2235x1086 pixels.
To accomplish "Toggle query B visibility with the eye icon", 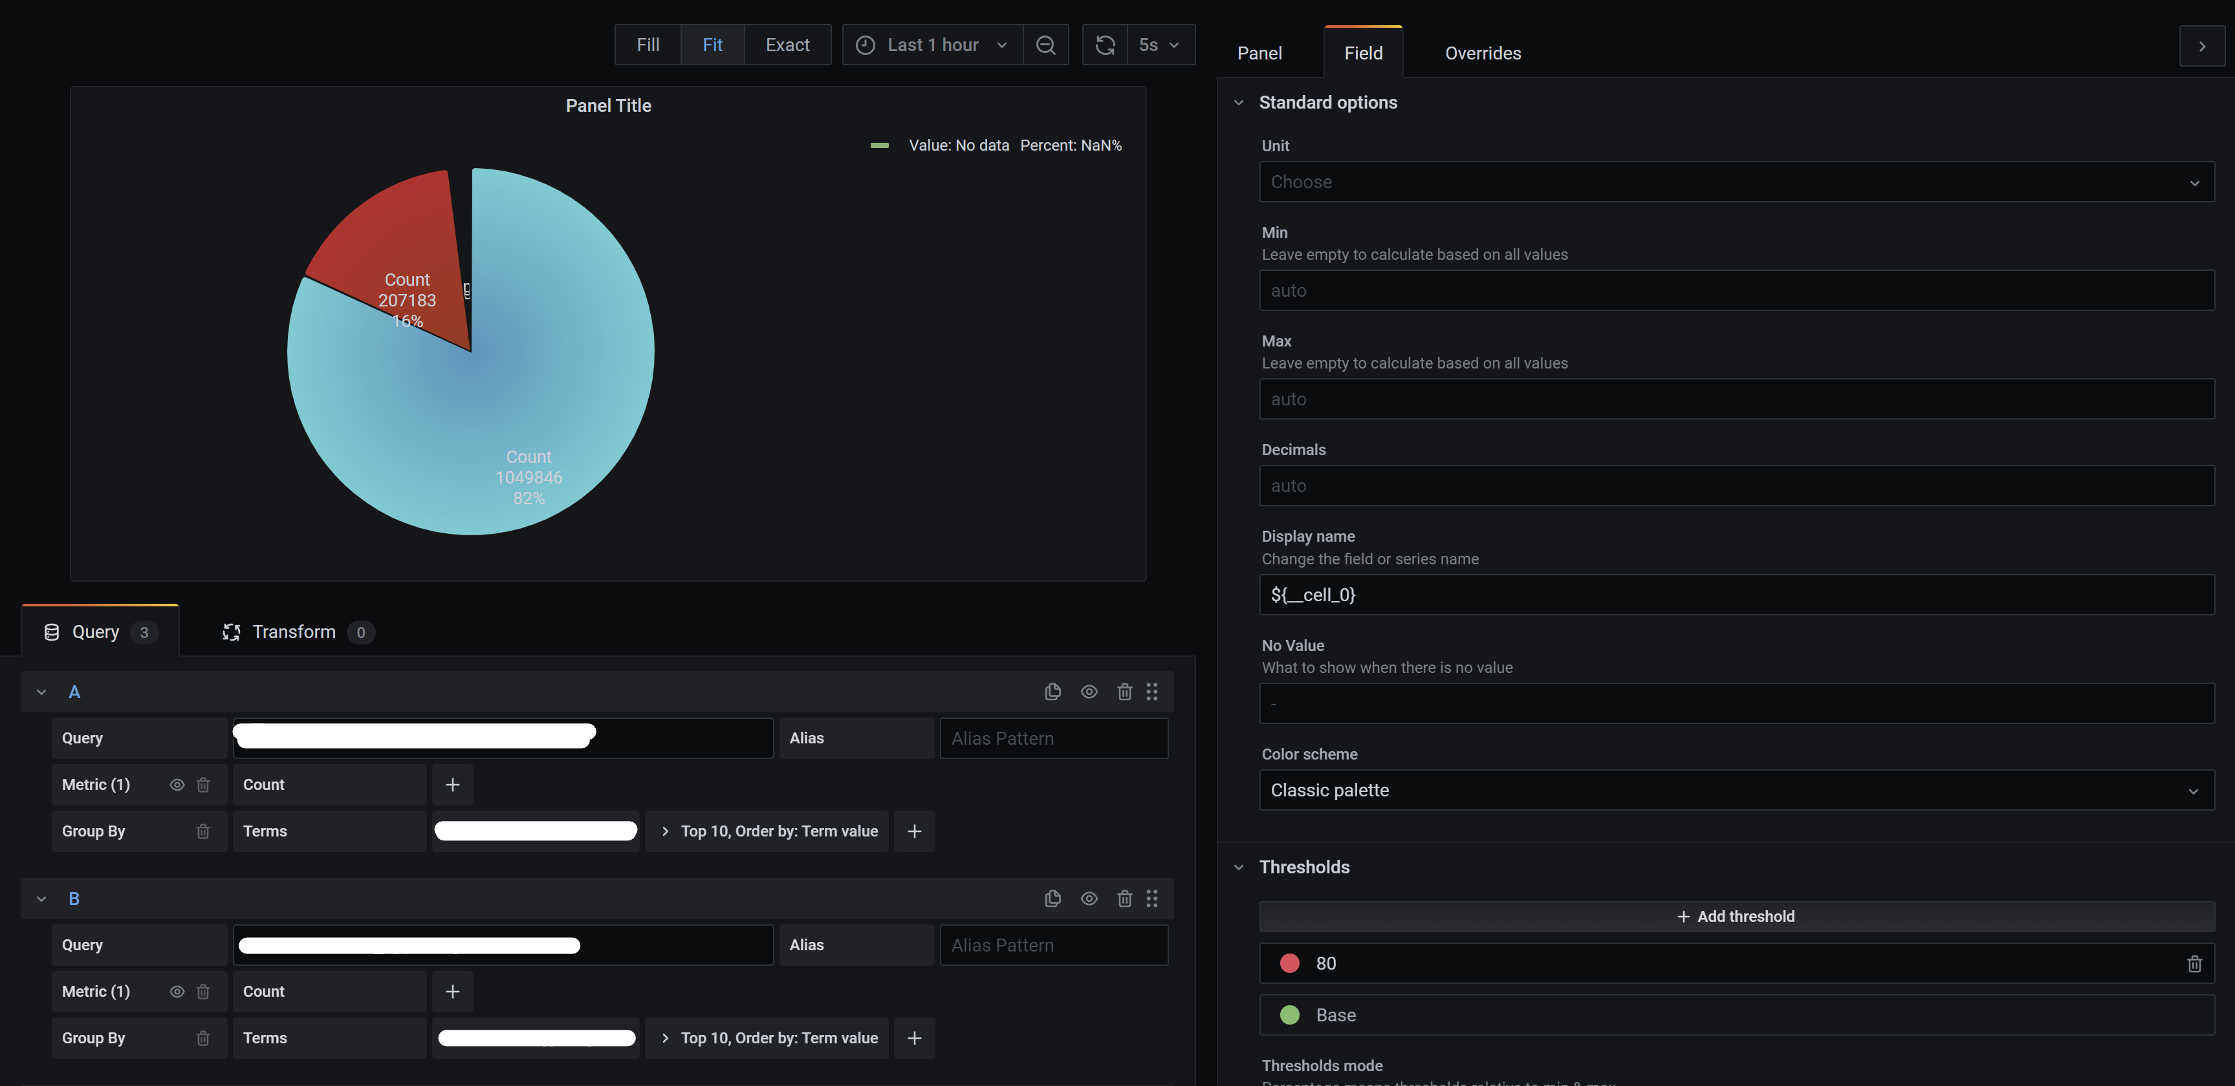I will tap(1089, 899).
